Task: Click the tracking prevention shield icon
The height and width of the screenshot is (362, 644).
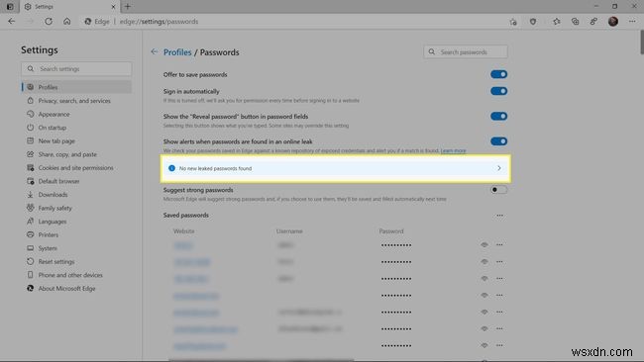Action: 533,22
